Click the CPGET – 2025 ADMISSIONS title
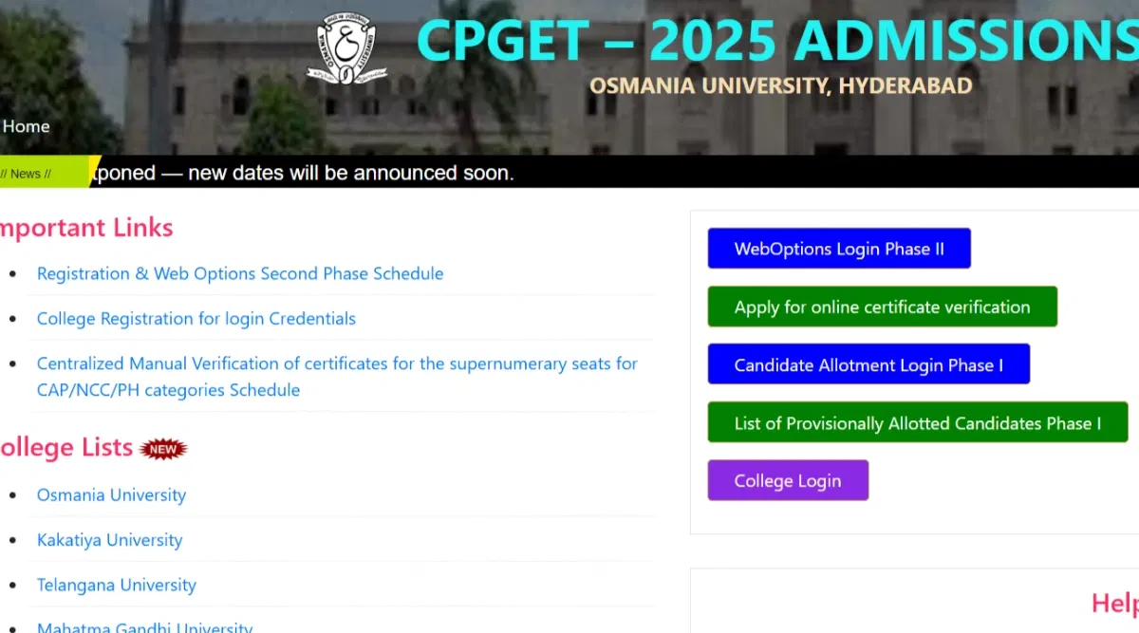1139x633 pixels. pos(776,41)
